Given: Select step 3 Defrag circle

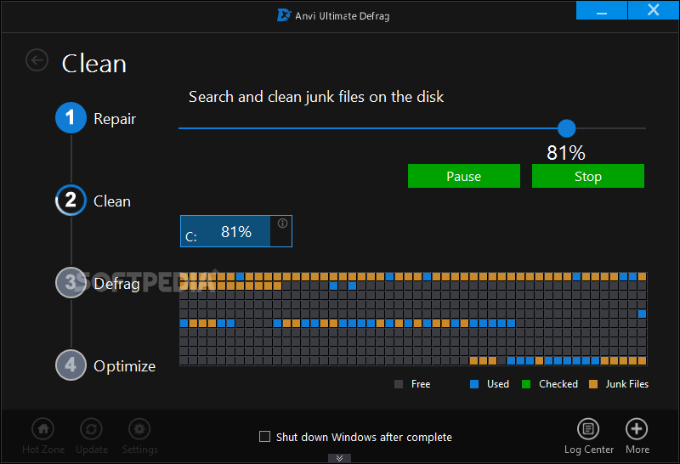Looking at the screenshot, I should (x=71, y=282).
